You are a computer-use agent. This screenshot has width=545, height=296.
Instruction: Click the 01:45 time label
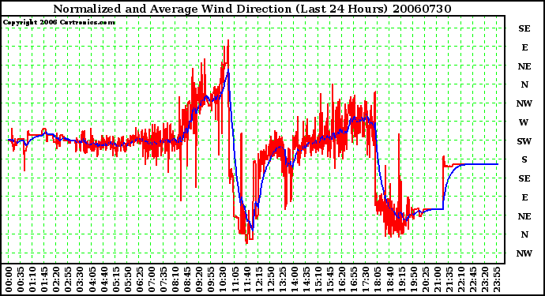coord(44,279)
